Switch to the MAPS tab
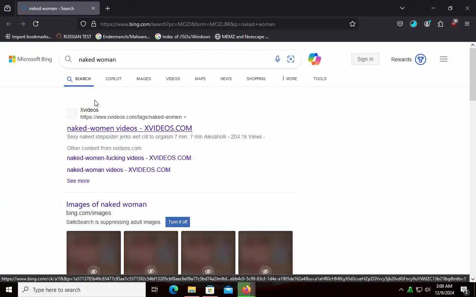The height and width of the screenshot is (297, 476). pos(200,79)
